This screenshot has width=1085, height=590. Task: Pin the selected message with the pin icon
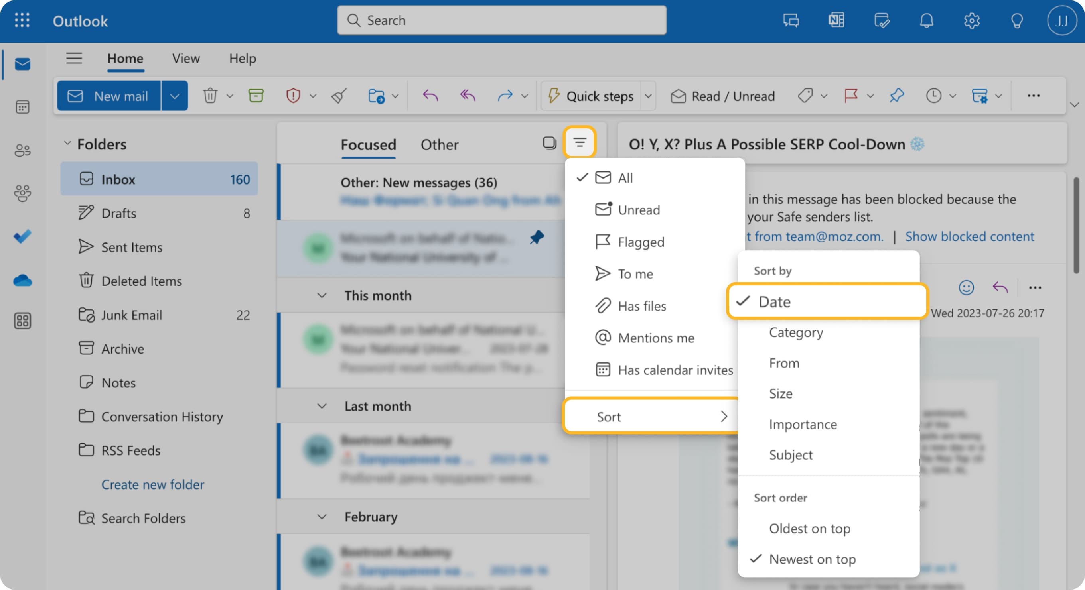coord(897,96)
